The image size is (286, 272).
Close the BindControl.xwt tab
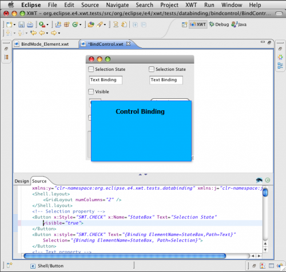point(129,44)
